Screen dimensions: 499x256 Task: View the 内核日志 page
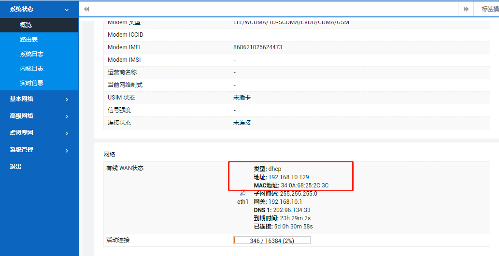31,69
